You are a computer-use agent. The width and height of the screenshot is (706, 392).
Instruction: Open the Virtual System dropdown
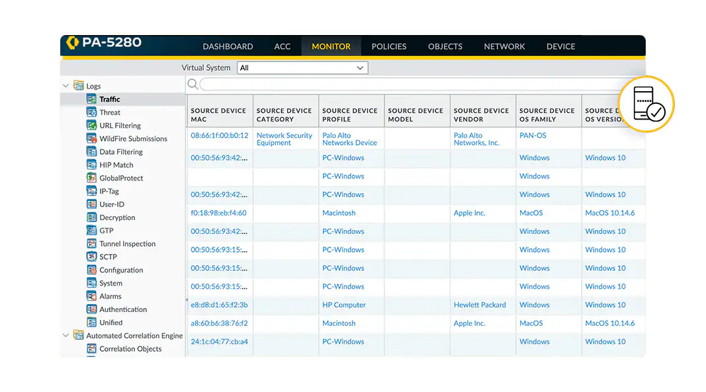coord(302,67)
